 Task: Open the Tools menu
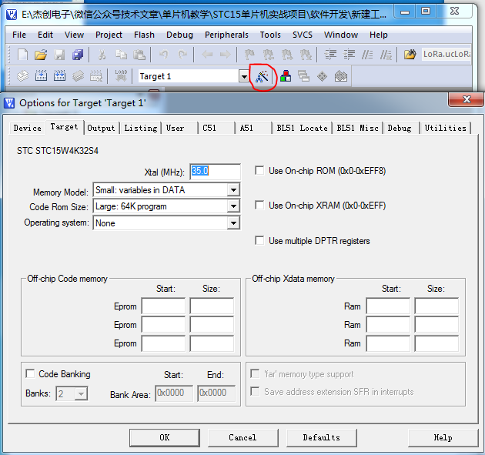(x=270, y=35)
